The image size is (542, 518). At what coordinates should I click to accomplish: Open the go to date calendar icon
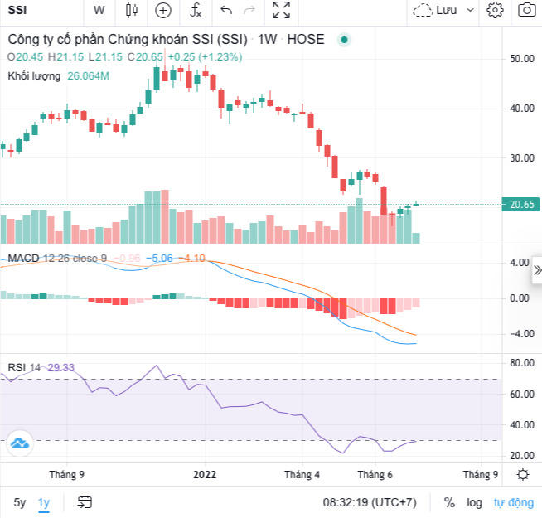[x=85, y=502]
